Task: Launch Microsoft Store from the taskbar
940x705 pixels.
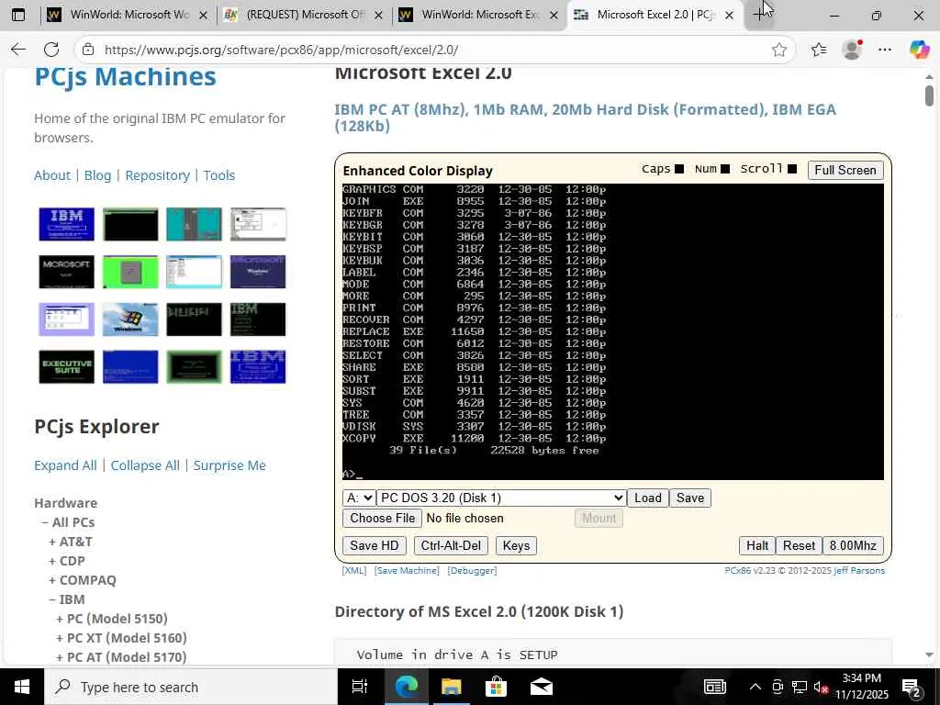Action: tap(496, 687)
